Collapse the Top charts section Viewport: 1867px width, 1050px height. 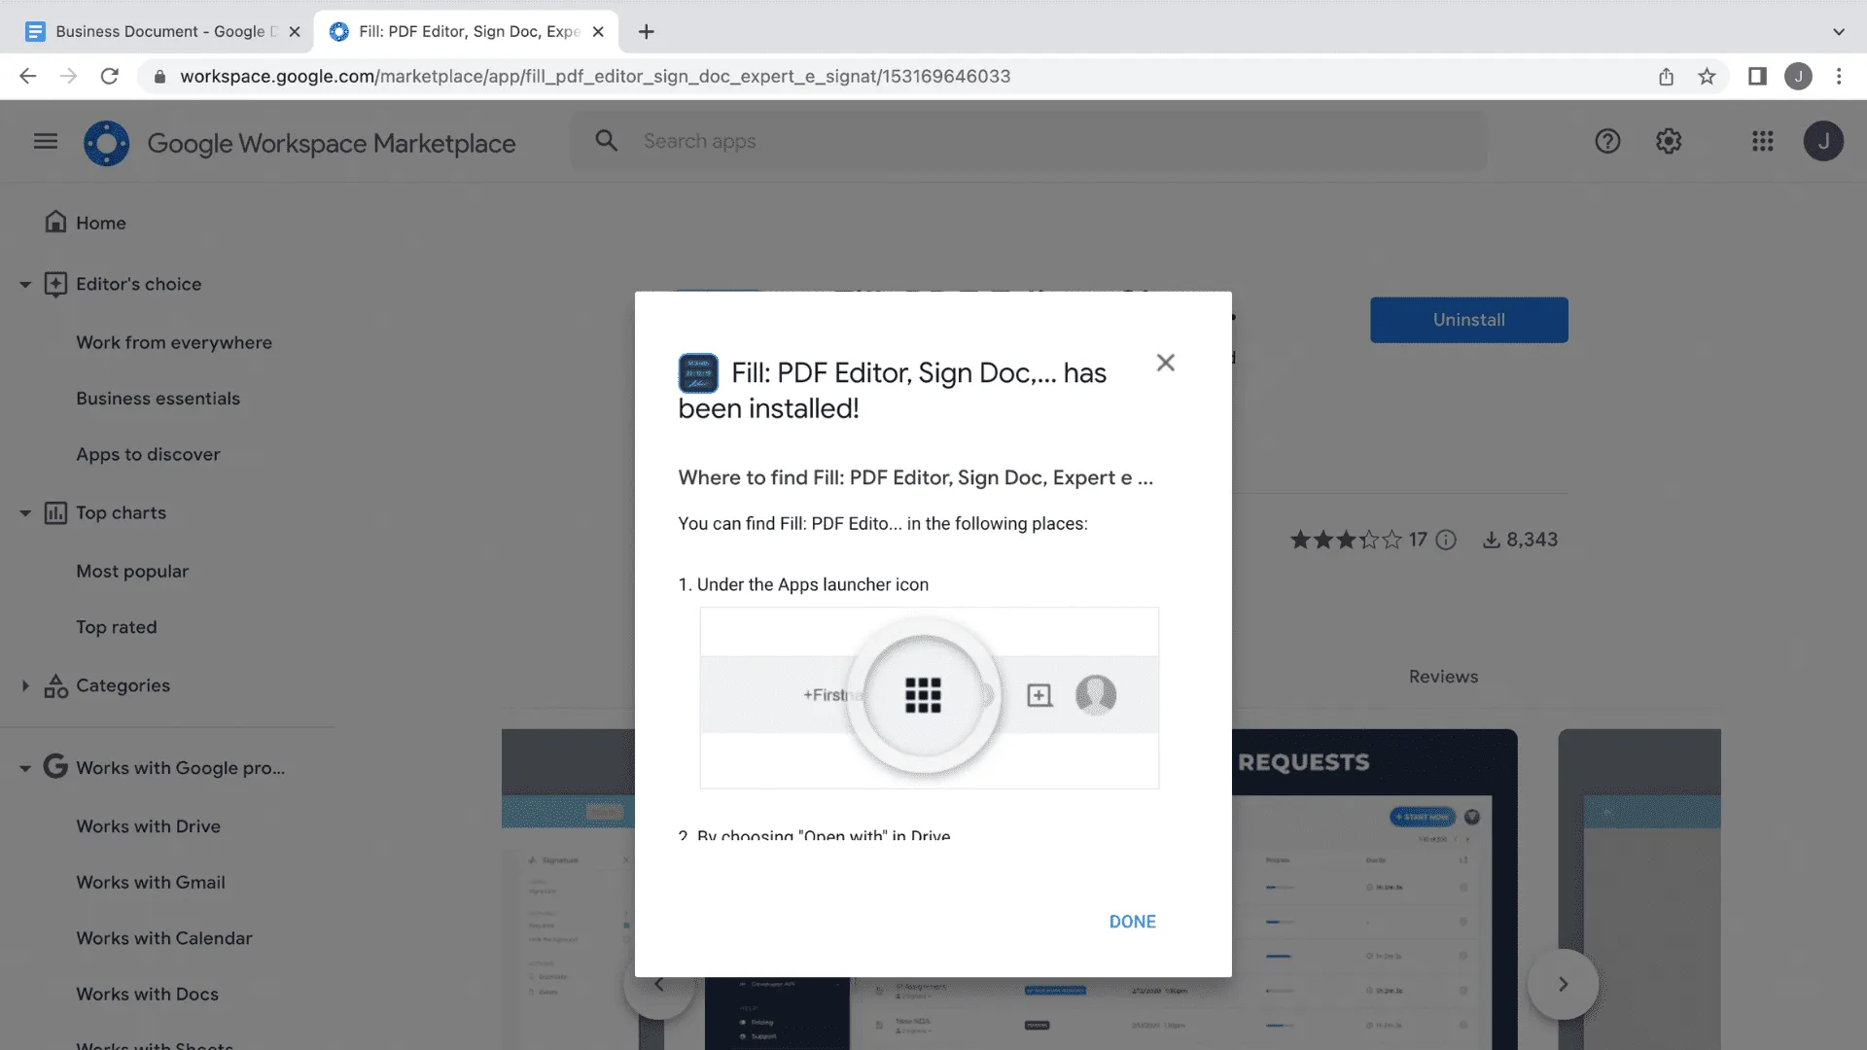(24, 512)
